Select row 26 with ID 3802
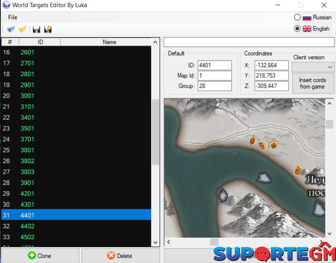Viewport: 336px width, 263px height. tap(76, 161)
